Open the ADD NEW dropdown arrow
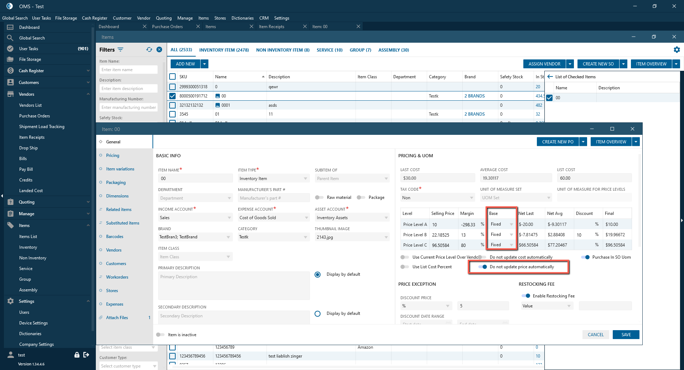This screenshot has width=684, height=370. pyautogui.click(x=204, y=64)
